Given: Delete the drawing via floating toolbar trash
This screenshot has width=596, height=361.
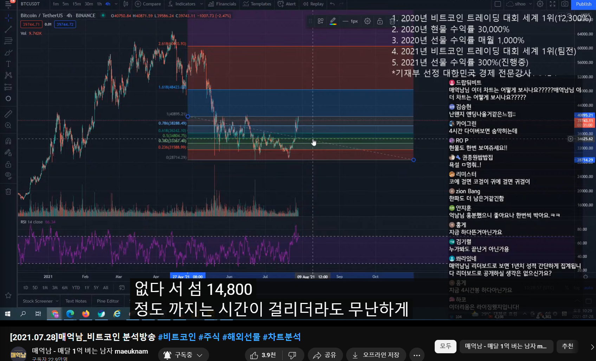Looking at the screenshot, I should coord(392,21).
